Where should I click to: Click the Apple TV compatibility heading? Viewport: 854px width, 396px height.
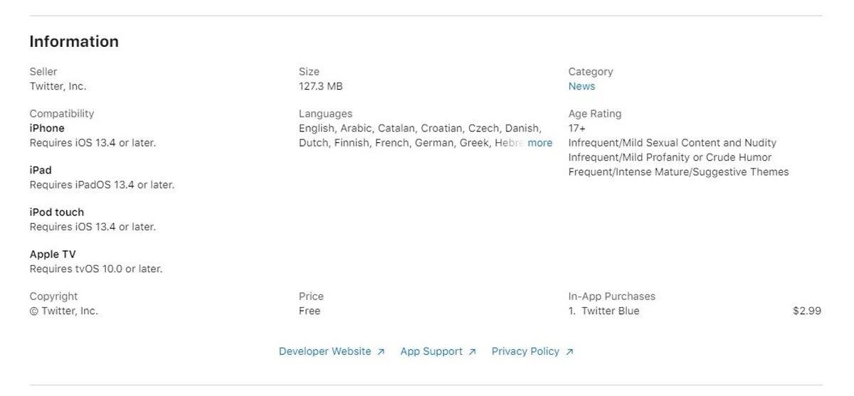coord(53,254)
